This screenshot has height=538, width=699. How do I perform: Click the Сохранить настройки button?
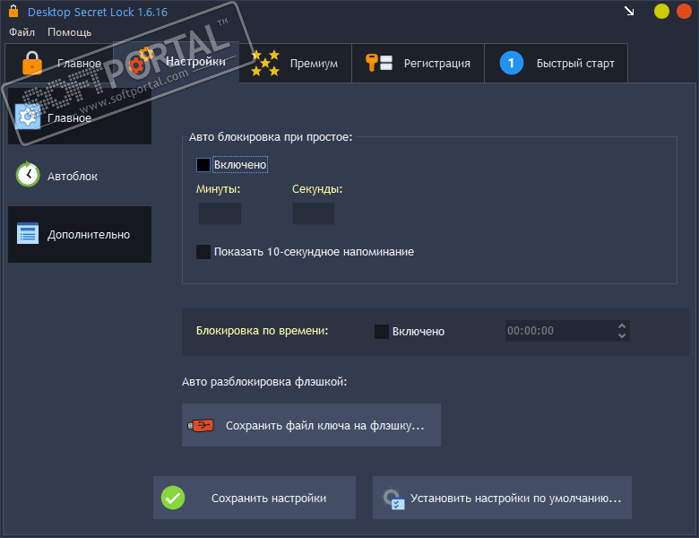pos(255,498)
